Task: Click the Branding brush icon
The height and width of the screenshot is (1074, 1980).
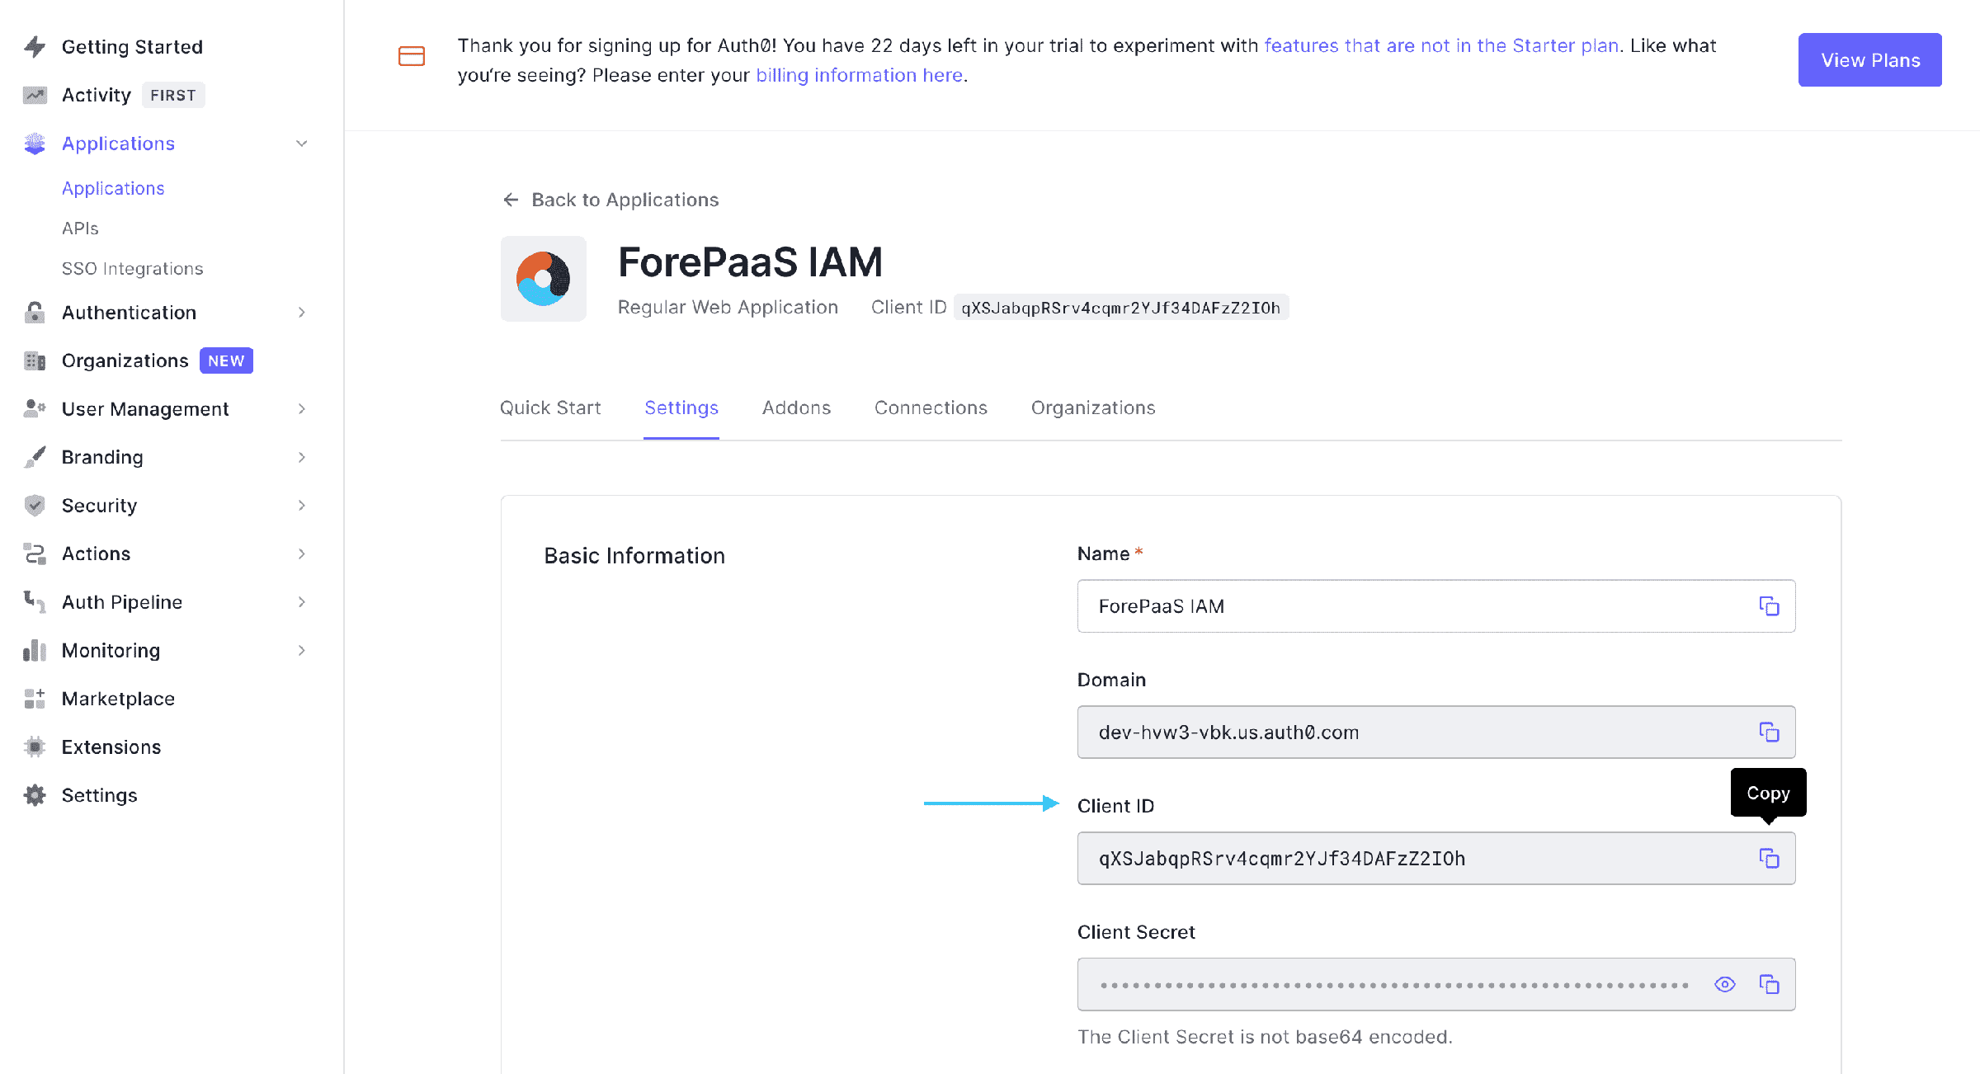Action: pos(35,456)
